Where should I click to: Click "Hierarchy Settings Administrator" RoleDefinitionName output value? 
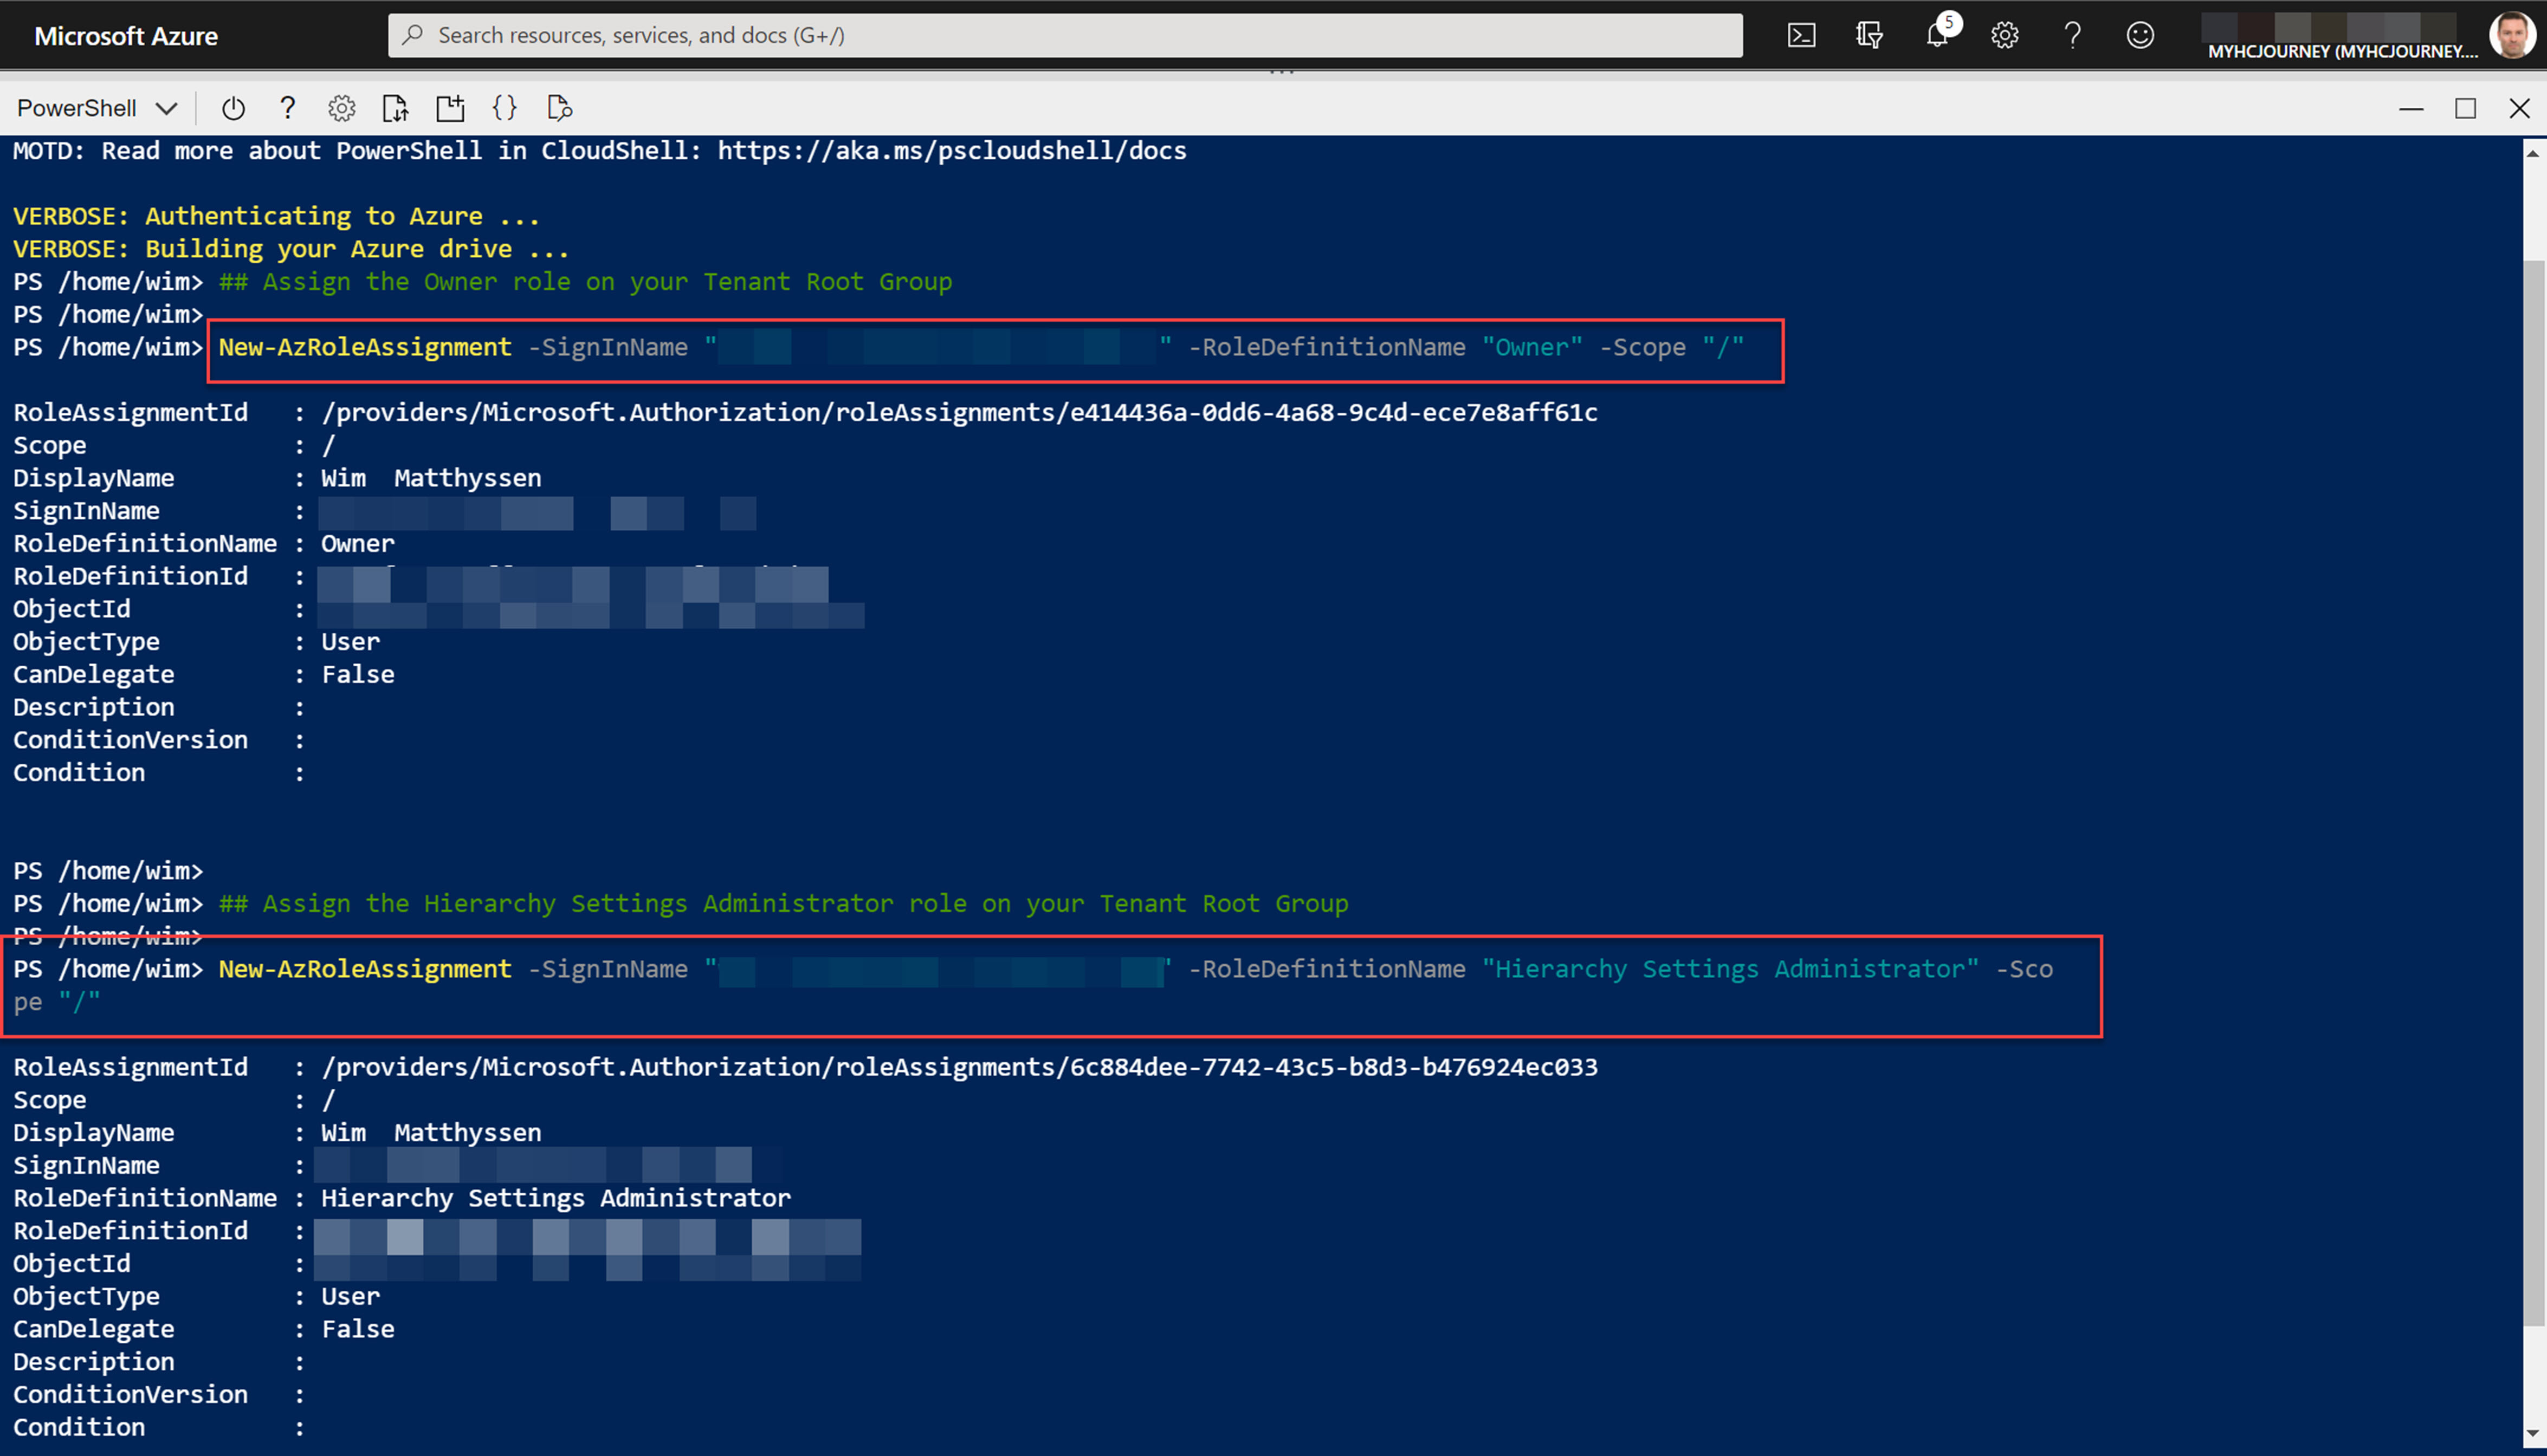point(555,1198)
